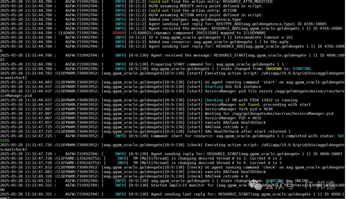This screenshot has width=346, height=199.
Task: Click the 'CLSDADR:733992704' component label
Action: (x=78, y=33)
